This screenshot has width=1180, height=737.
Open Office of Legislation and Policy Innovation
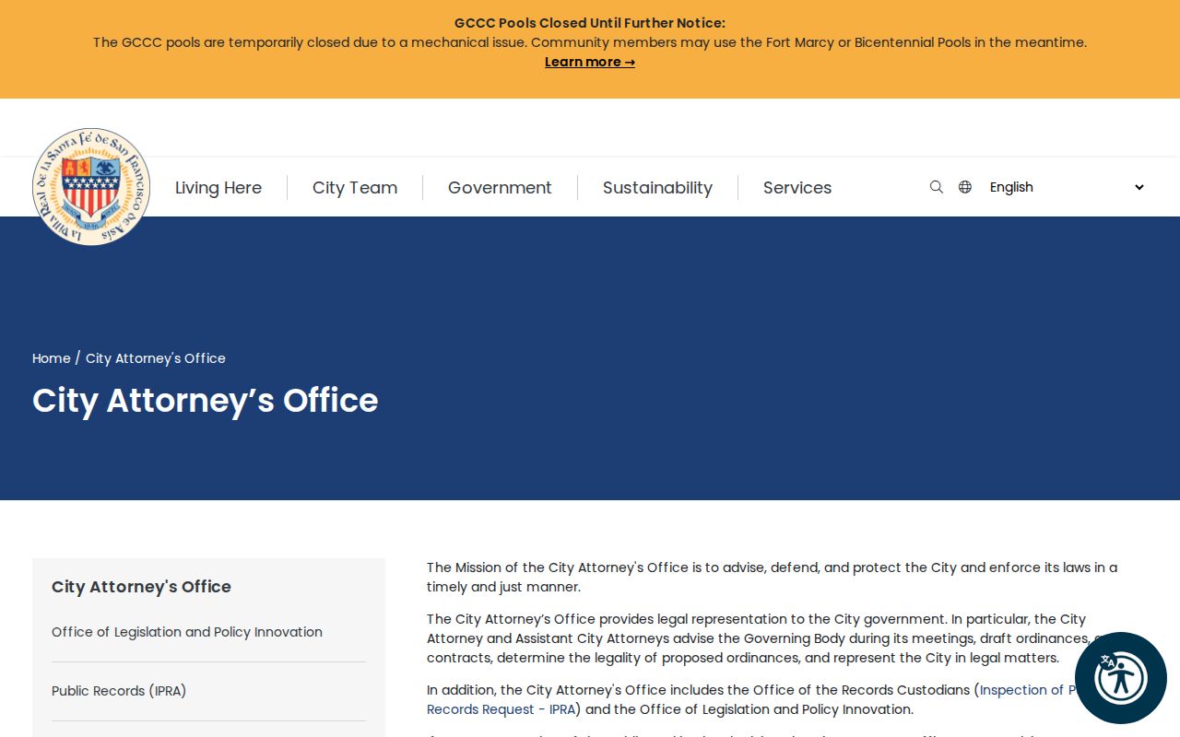(187, 632)
